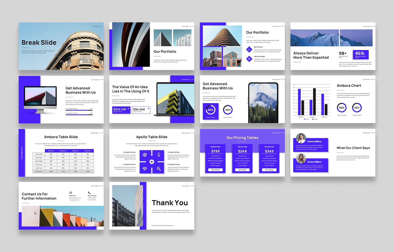Click the New Technology atom icon
The height and width of the screenshot is (252, 394).
[249, 59]
